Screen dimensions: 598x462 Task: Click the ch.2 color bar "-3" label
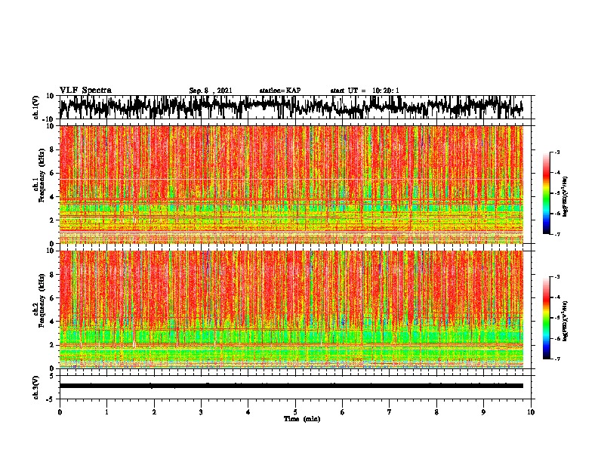click(x=556, y=277)
